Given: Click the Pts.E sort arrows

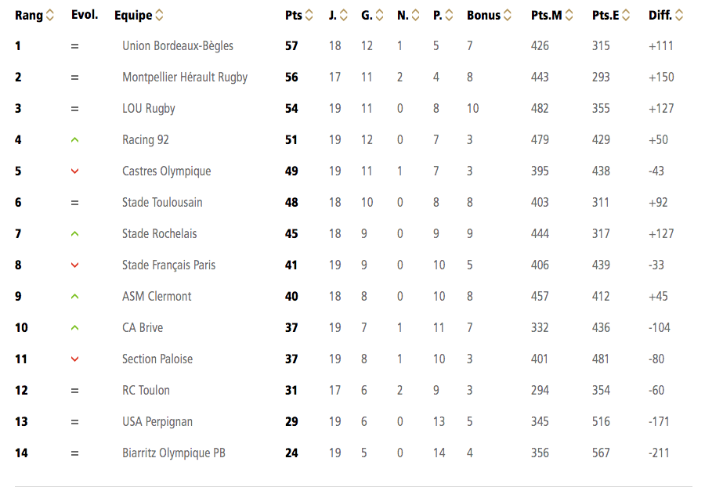Looking at the screenshot, I should click(x=625, y=16).
